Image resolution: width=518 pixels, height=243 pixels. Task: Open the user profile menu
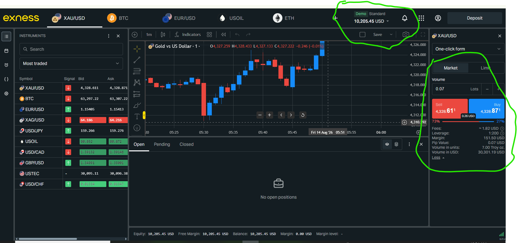[x=438, y=18]
